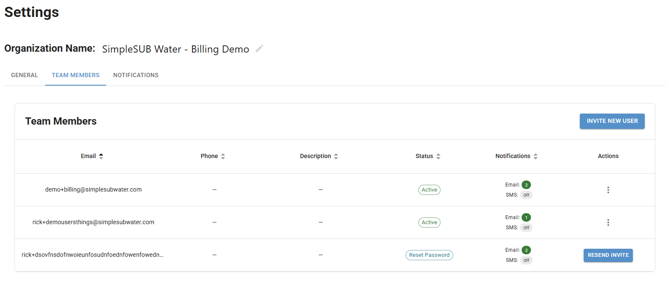Click email notification count for rick+dsovfns row
669x292 pixels.
[x=526, y=250]
